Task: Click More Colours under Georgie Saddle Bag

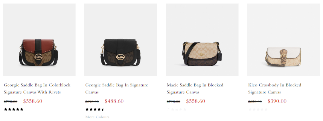Action: pos(97,117)
